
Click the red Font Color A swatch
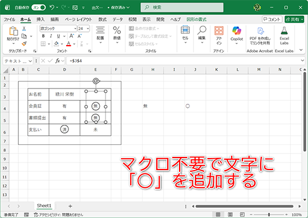coord(68,44)
